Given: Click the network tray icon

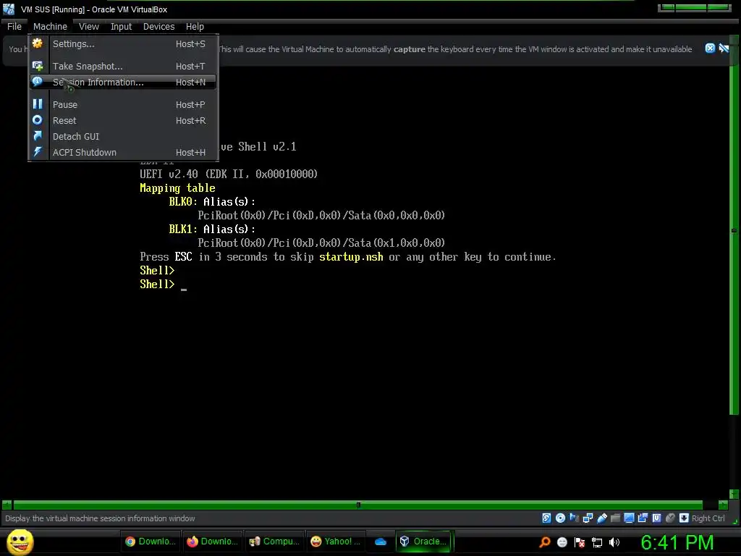Looking at the screenshot, I should (x=597, y=542).
